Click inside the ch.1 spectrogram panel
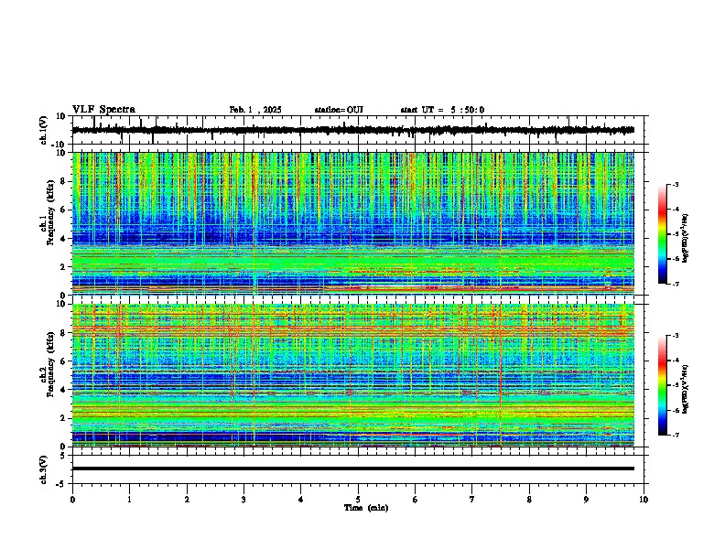 [353, 223]
